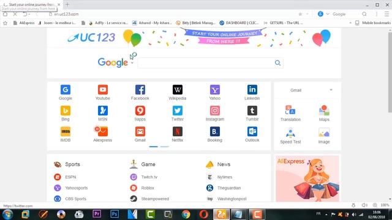
Task: Open a new browser tab
Action: pos(67,4)
